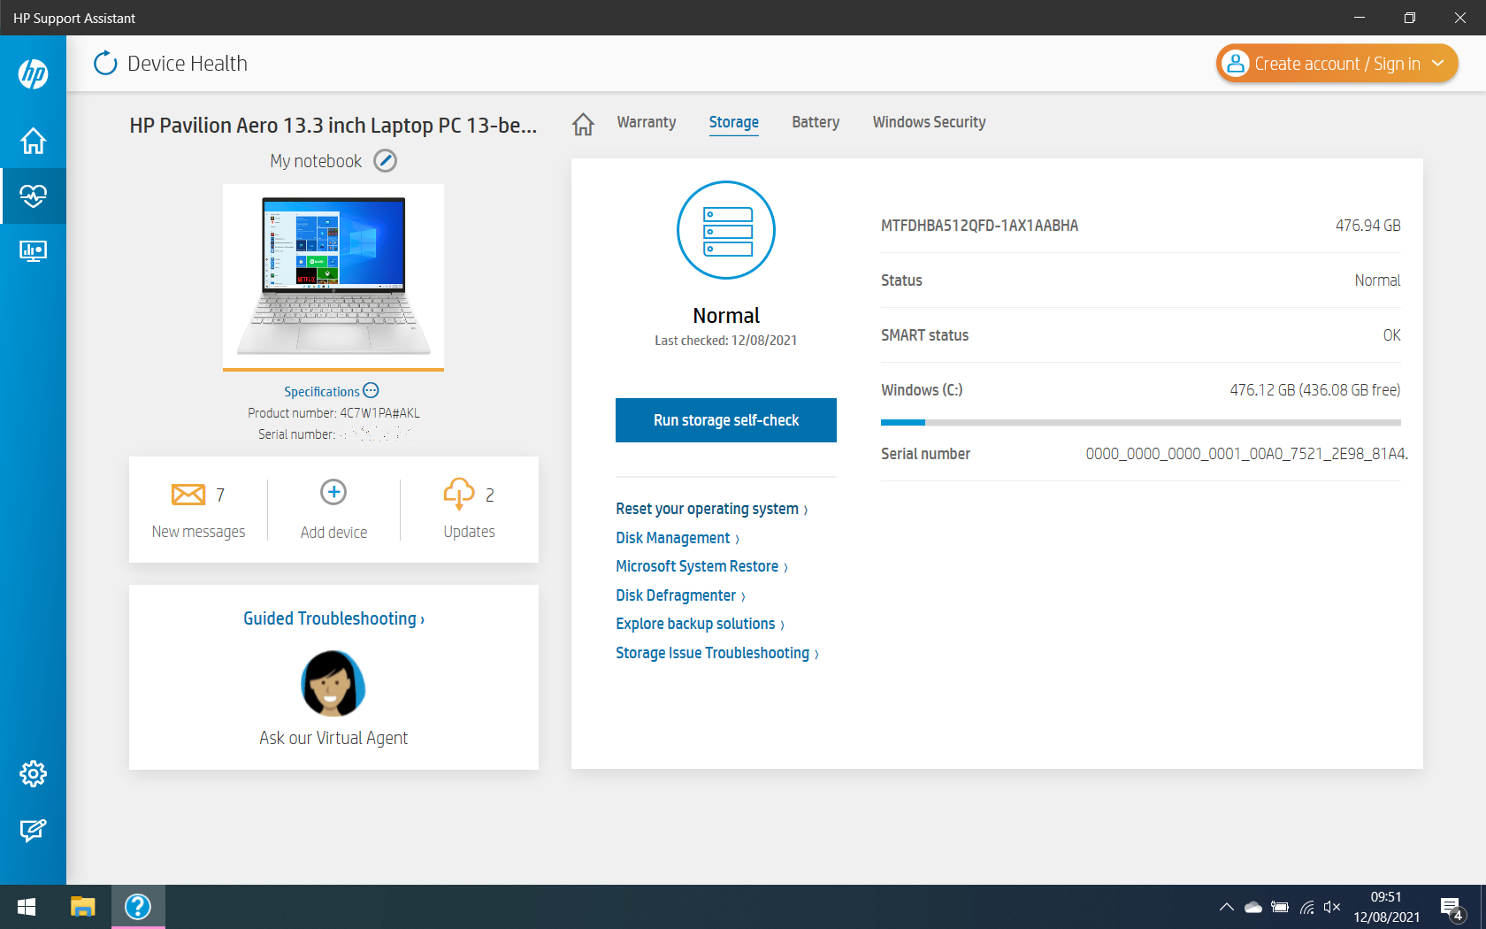Screen dimensions: 1486x929
Task: Switch to the Battery tab
Action: pos(816,122)
